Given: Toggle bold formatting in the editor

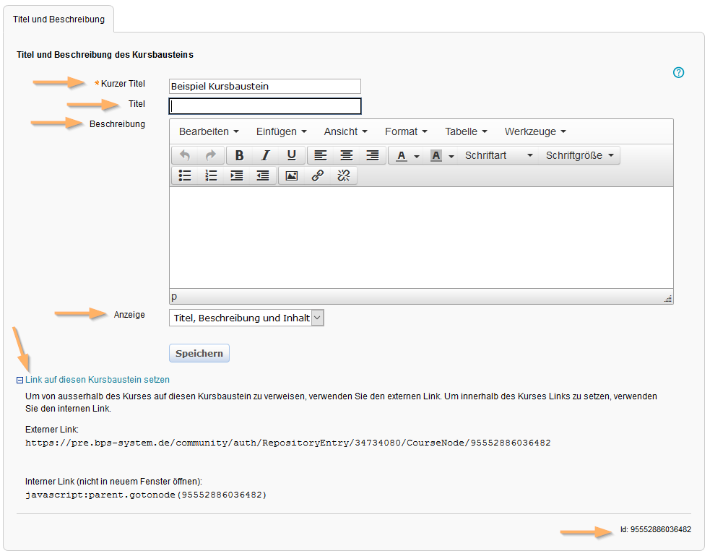Looking at the screenshot, I should coord(240,156).
